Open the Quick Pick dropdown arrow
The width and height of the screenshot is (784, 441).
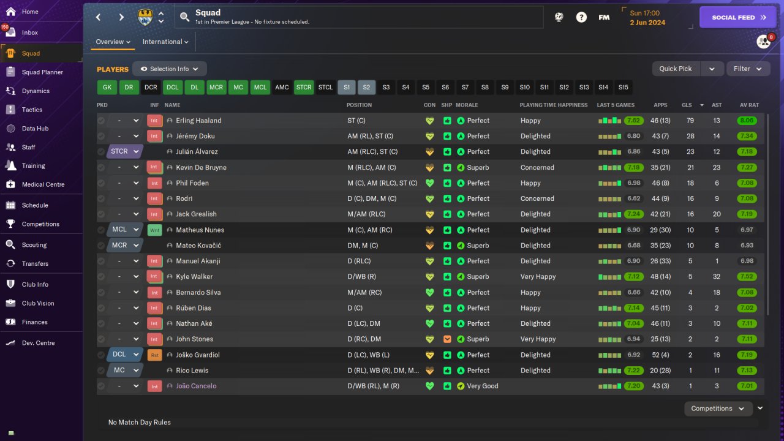pos(712,69)
